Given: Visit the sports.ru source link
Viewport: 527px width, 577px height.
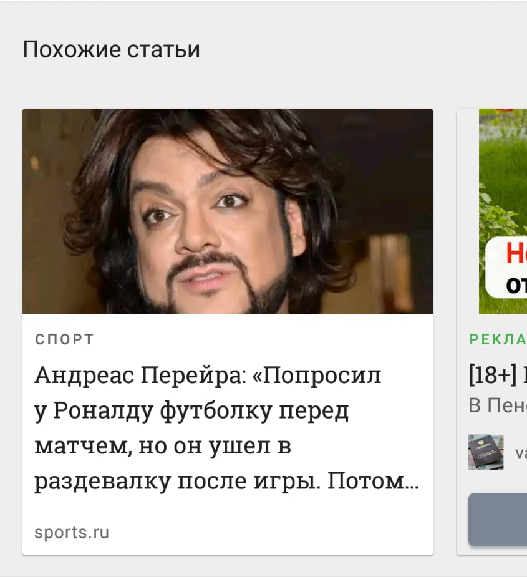Looking at the screenshot, I should (x=72, y=533).
